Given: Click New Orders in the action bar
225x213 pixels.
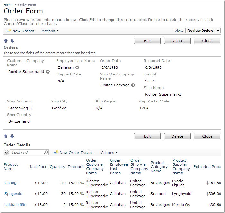Looking at the screenshot, I should pos(23,31).
